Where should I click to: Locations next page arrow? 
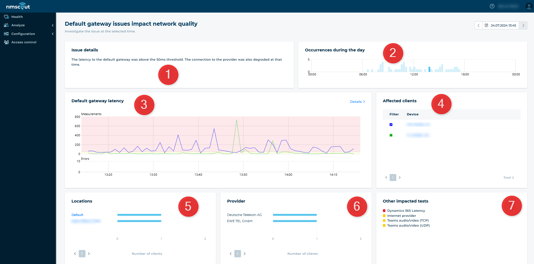89,254
